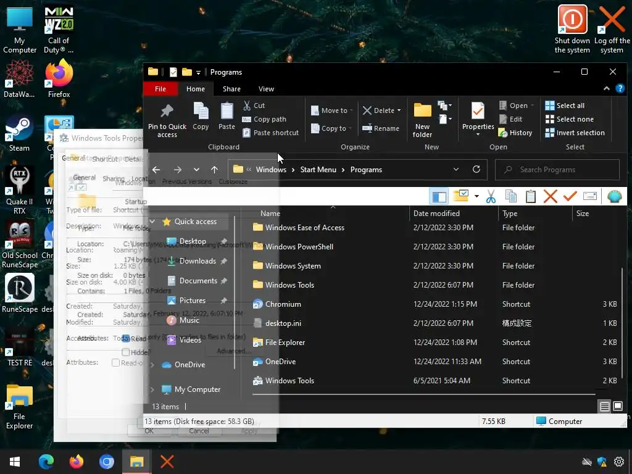Image resolution: width=632 pixels, height=474 pixels.
Task: Open the Copy to dropdown
Action: tap(331, 128)
